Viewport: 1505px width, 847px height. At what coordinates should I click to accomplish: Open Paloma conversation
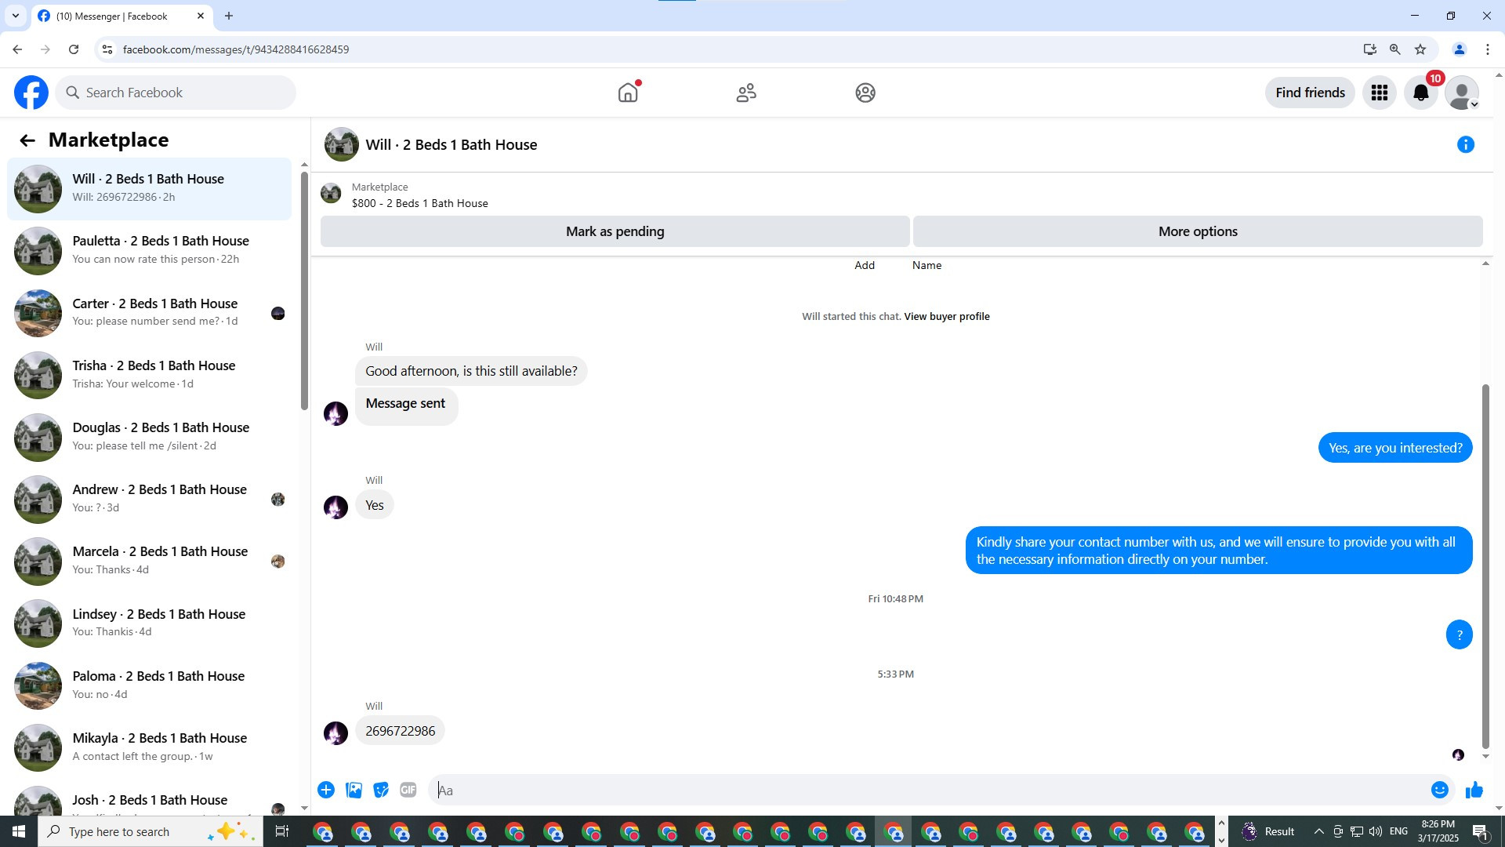point(149,685)
